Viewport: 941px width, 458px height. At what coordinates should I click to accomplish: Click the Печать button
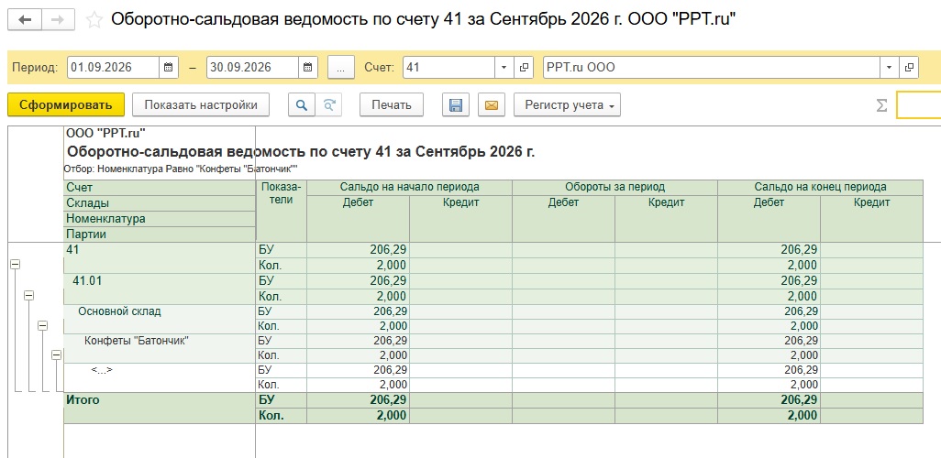point(392,105)
